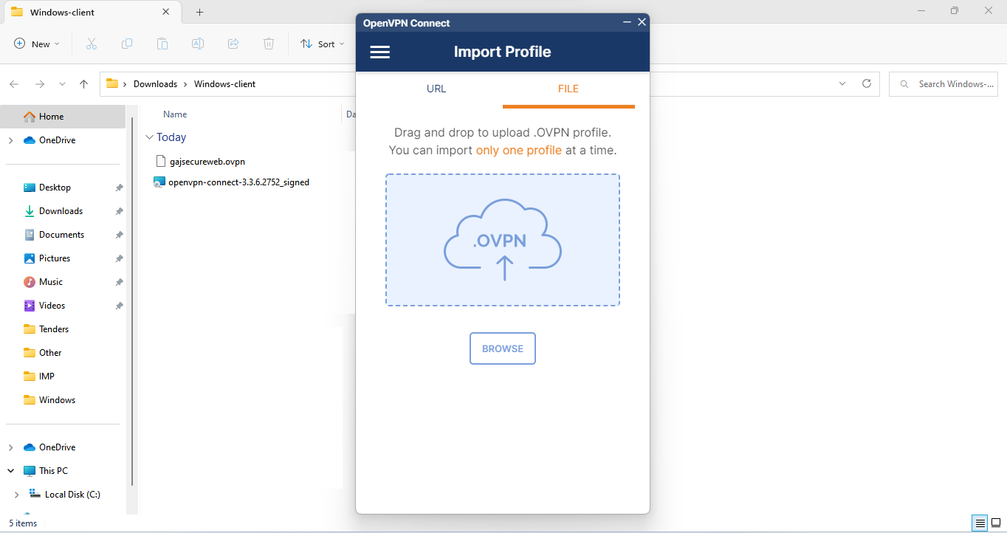Select the openvpn-connect-3.3.6.2752_signed installer file
Image resolution: width=1007 pixels, height=533 pixels.
[232, 182]
